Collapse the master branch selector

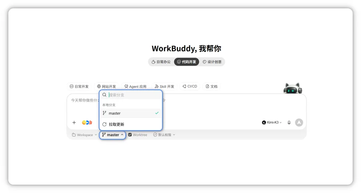(113, 135)
